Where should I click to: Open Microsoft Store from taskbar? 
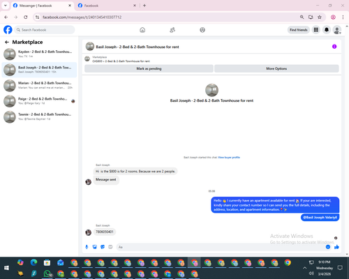(x=47, y=263)
